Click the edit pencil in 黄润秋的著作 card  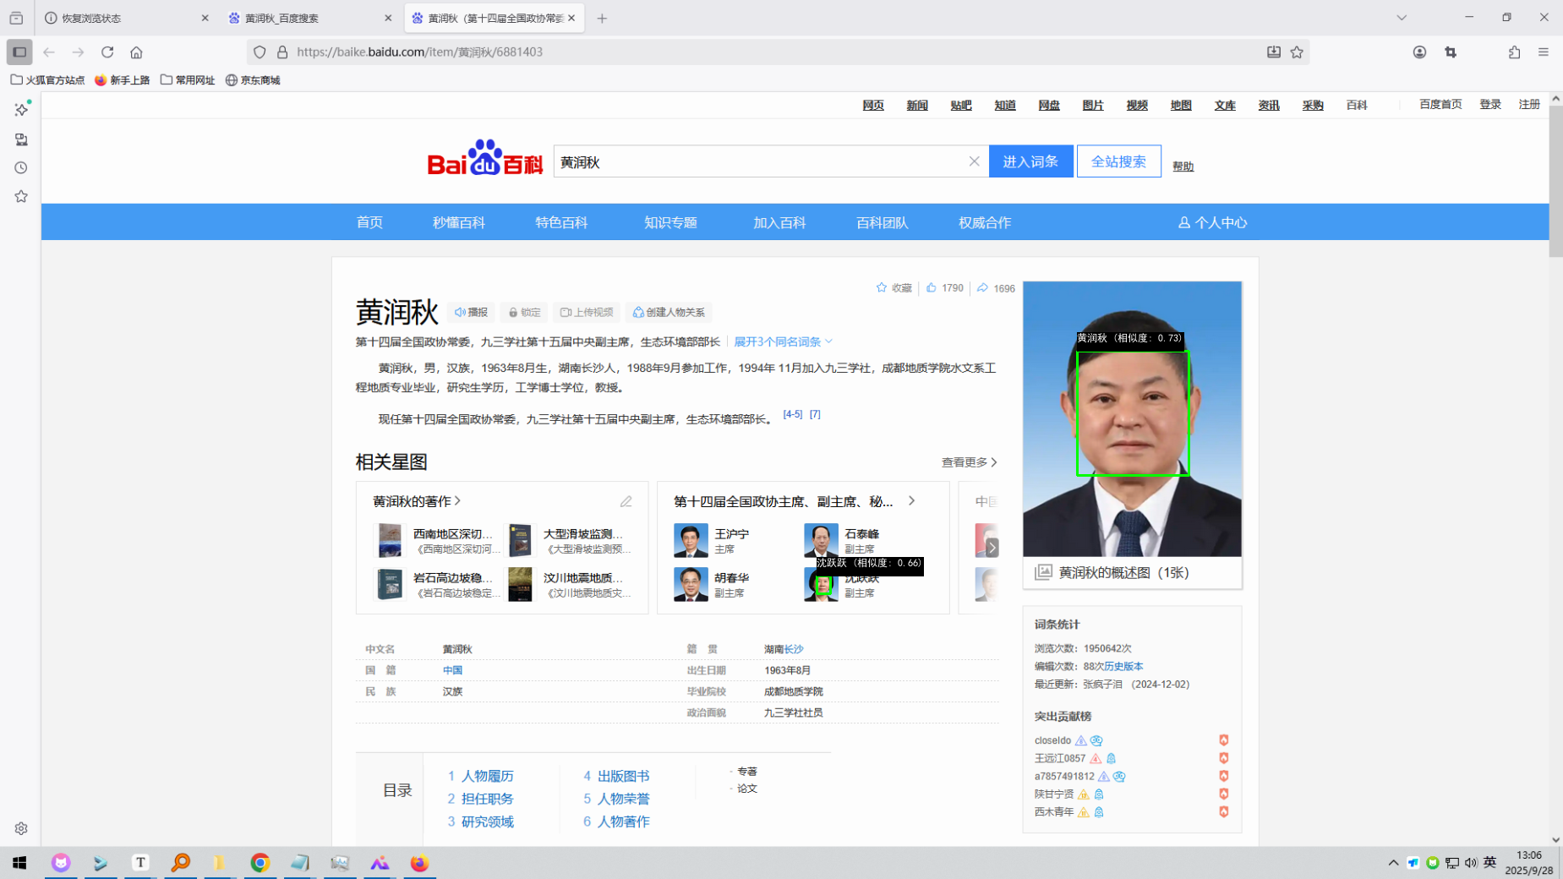pyautogui.click(x=626, y=501)
